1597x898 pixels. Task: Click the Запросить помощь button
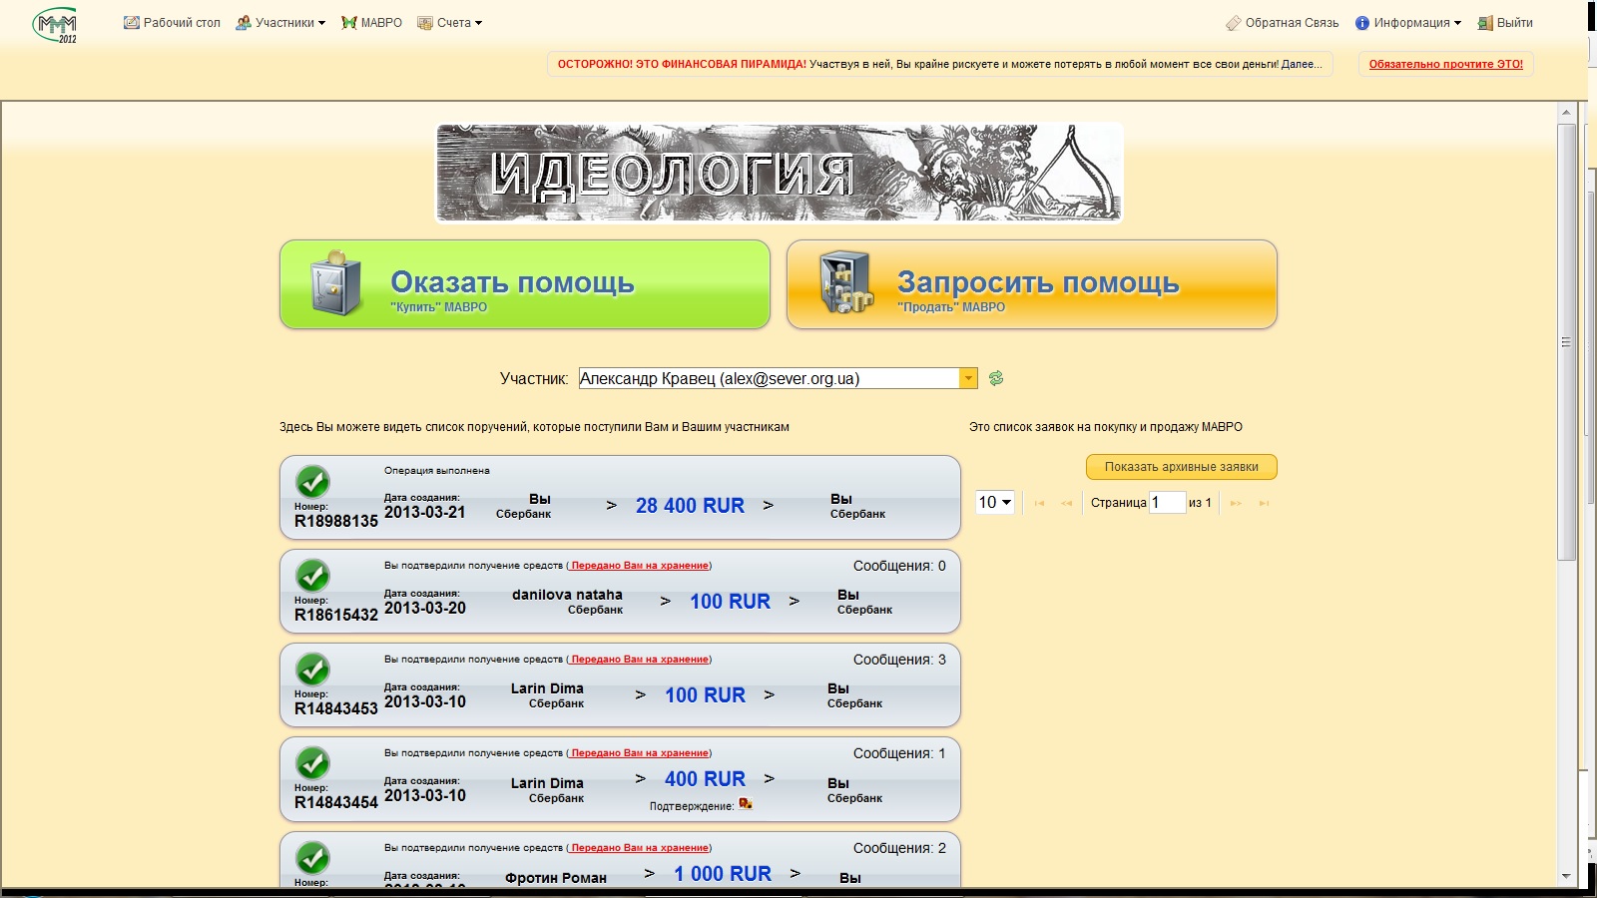[x=1032, y=284]
